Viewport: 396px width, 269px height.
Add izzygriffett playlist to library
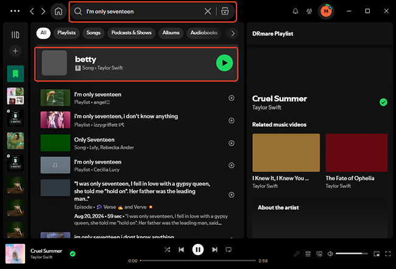pos(232,121)
